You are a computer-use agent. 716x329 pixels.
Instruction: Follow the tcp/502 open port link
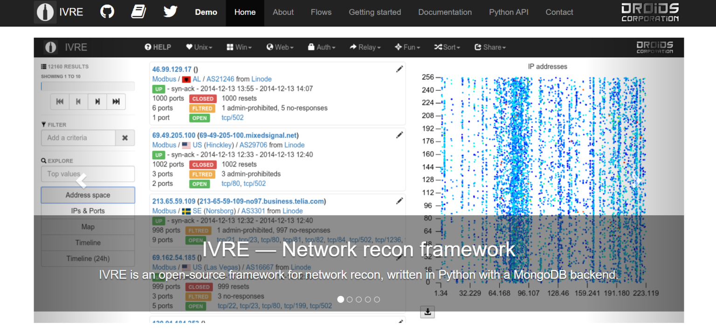point(232,117)
